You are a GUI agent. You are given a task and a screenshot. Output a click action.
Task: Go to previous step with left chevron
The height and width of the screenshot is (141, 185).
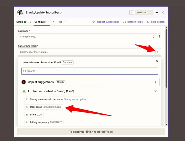[132, 12]
